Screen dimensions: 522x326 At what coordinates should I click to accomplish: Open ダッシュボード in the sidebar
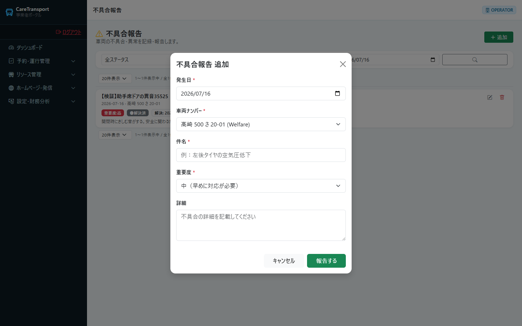point(43,47)
